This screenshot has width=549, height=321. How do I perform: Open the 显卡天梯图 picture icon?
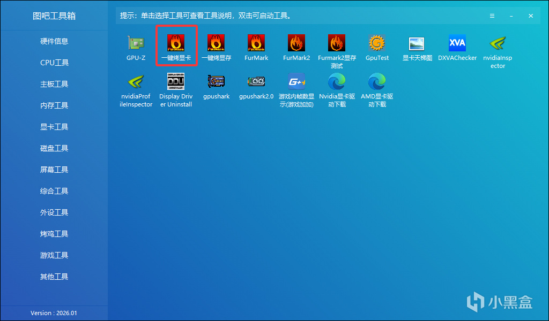417,43
